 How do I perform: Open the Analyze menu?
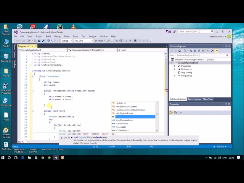[x=92, y=37]
